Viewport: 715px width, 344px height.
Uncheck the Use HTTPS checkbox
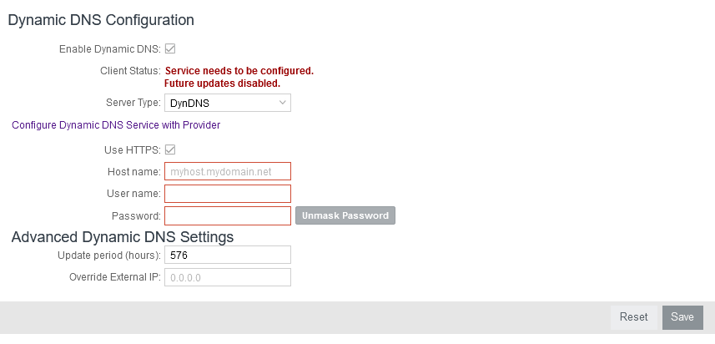point(170,149)
